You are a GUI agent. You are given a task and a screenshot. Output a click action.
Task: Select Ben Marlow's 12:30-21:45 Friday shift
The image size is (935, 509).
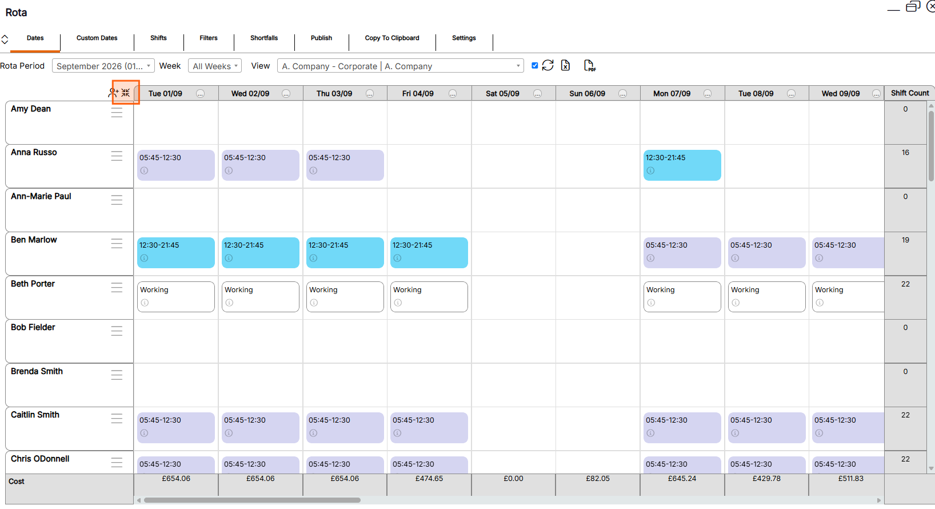click(x=429, y=253)
